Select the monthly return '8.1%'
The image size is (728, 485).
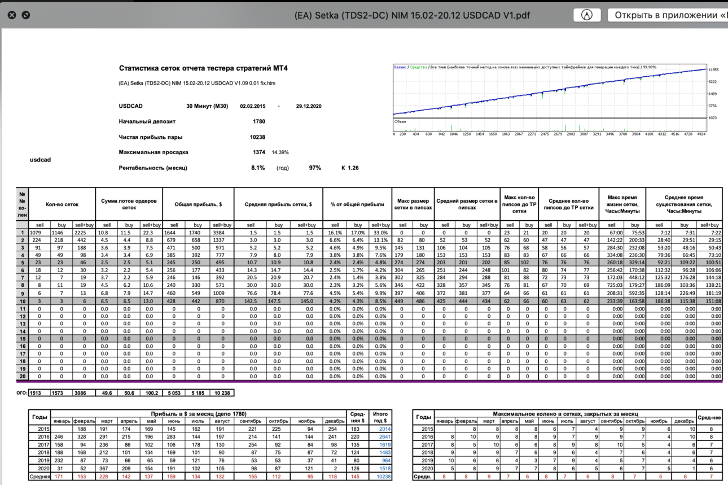258,168
